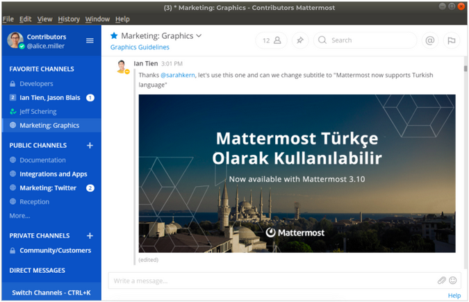The height and width of the screenshot is (302, 469).
Task: Open the History menu
Action: (69, 19)
